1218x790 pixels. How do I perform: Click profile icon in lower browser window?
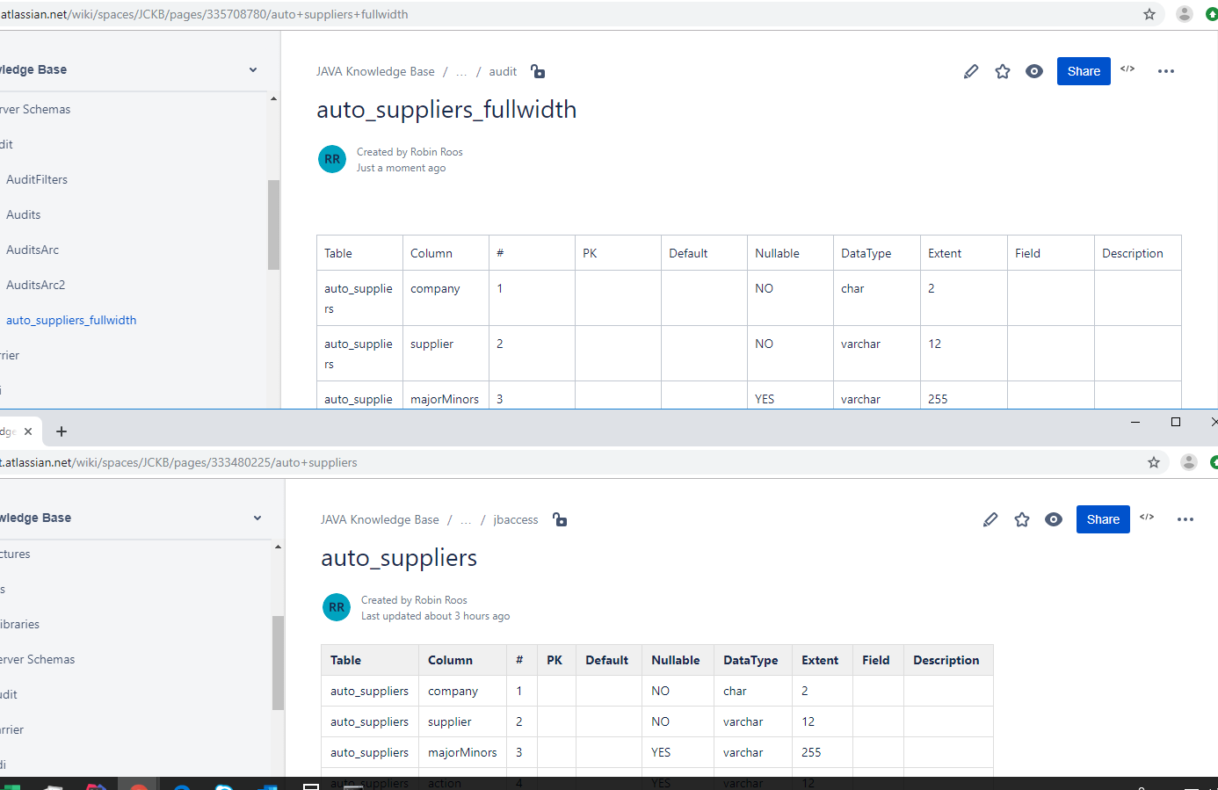point(1189,462)
